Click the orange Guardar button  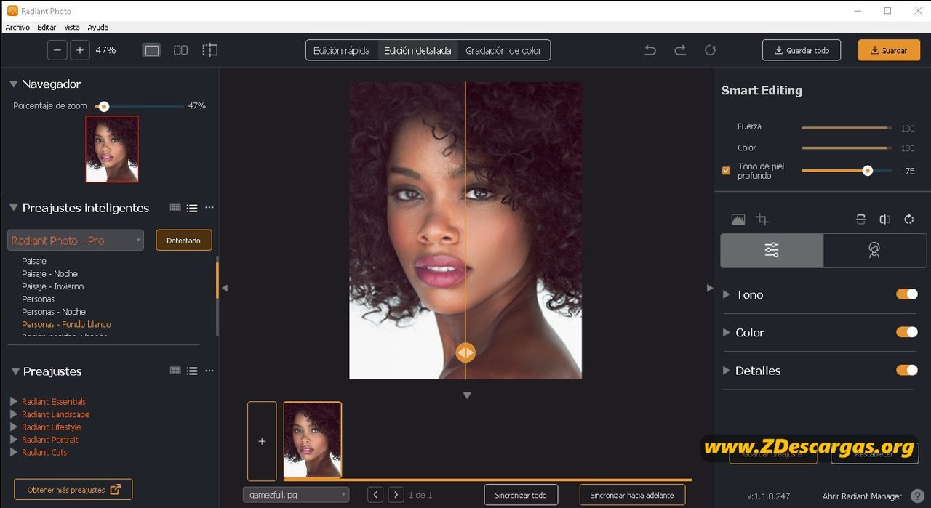click(889, 50)
